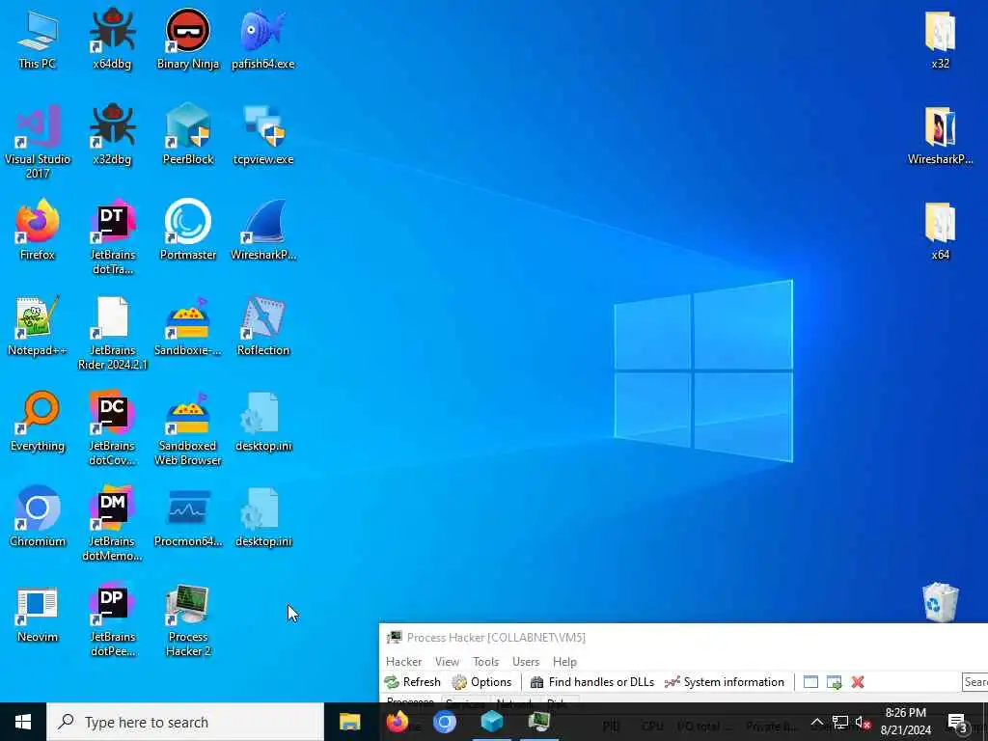
Task: Select the desktop.ini file beside Procmon64
Action: click(x=262, y=517)
